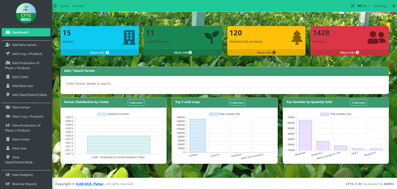This screenshot has height=189, width=397.
Task: Click the tree icon on Varieties card
Action: 297,38
